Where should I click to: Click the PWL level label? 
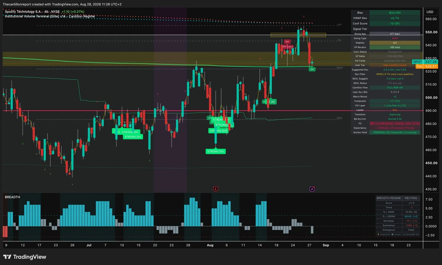click(x=340, y=118)
